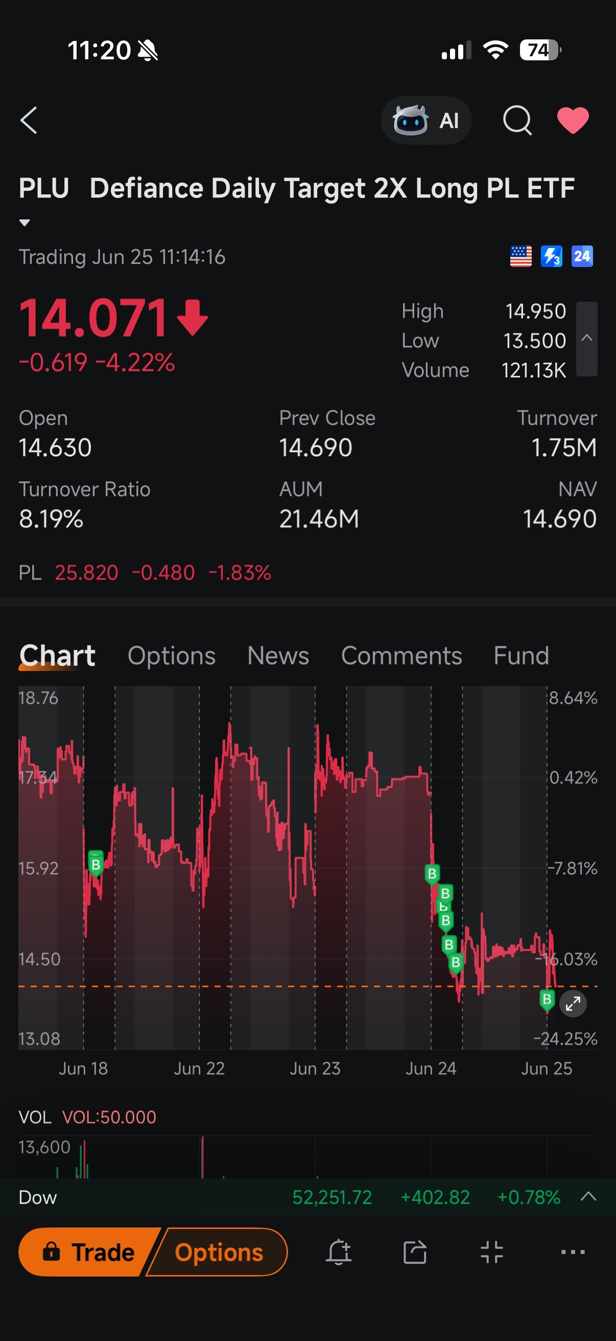This screenshot has height=1341, width=616.
Task: Open the three-dot more menu
Action: [573, 1252]
